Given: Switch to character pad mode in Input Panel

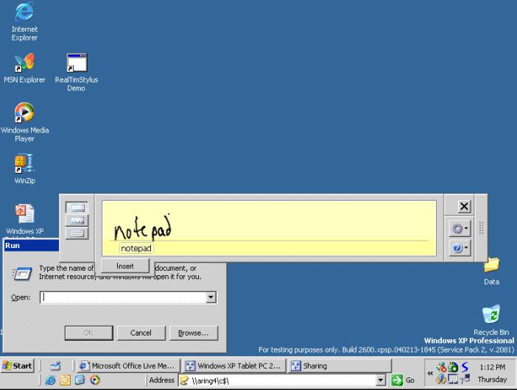Looking at the screenshot, I should coord(77,220).
